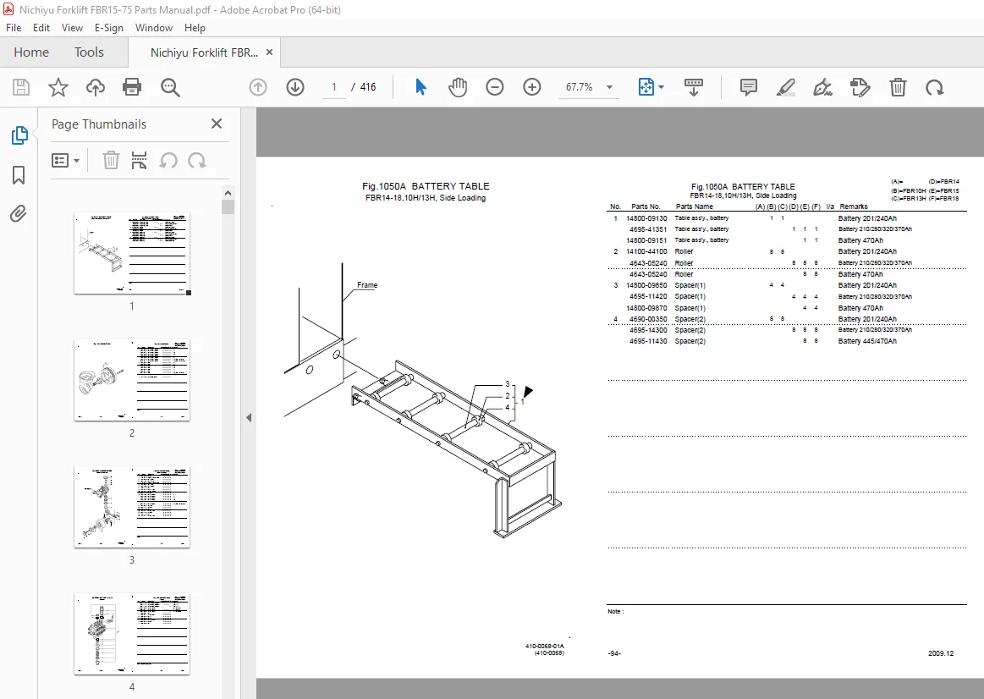
Task: Go to previous page arrow
Action: click(x=258, y=87)
